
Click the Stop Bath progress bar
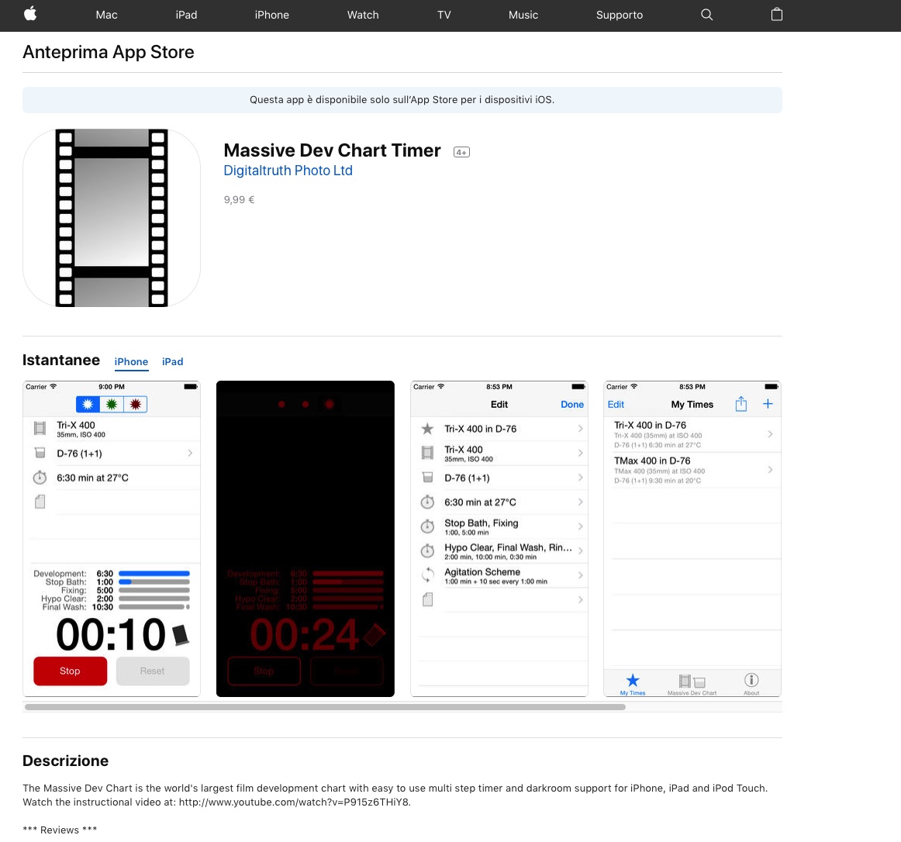point(154,581)
